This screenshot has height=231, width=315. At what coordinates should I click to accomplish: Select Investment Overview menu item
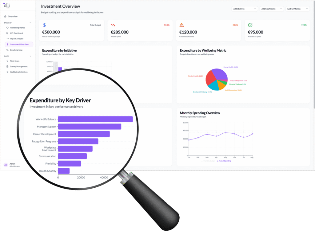19,44
